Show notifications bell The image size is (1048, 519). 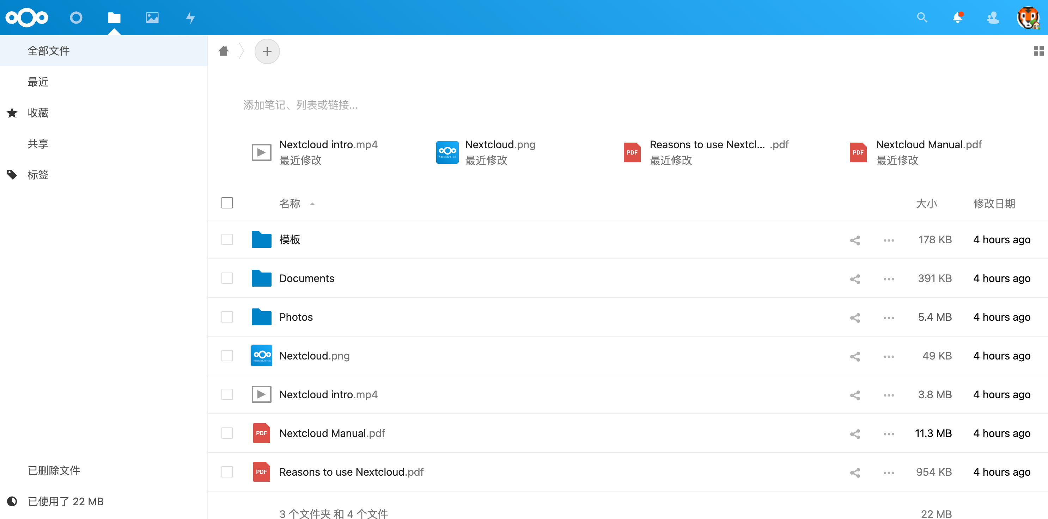click(x=958, y=18)
